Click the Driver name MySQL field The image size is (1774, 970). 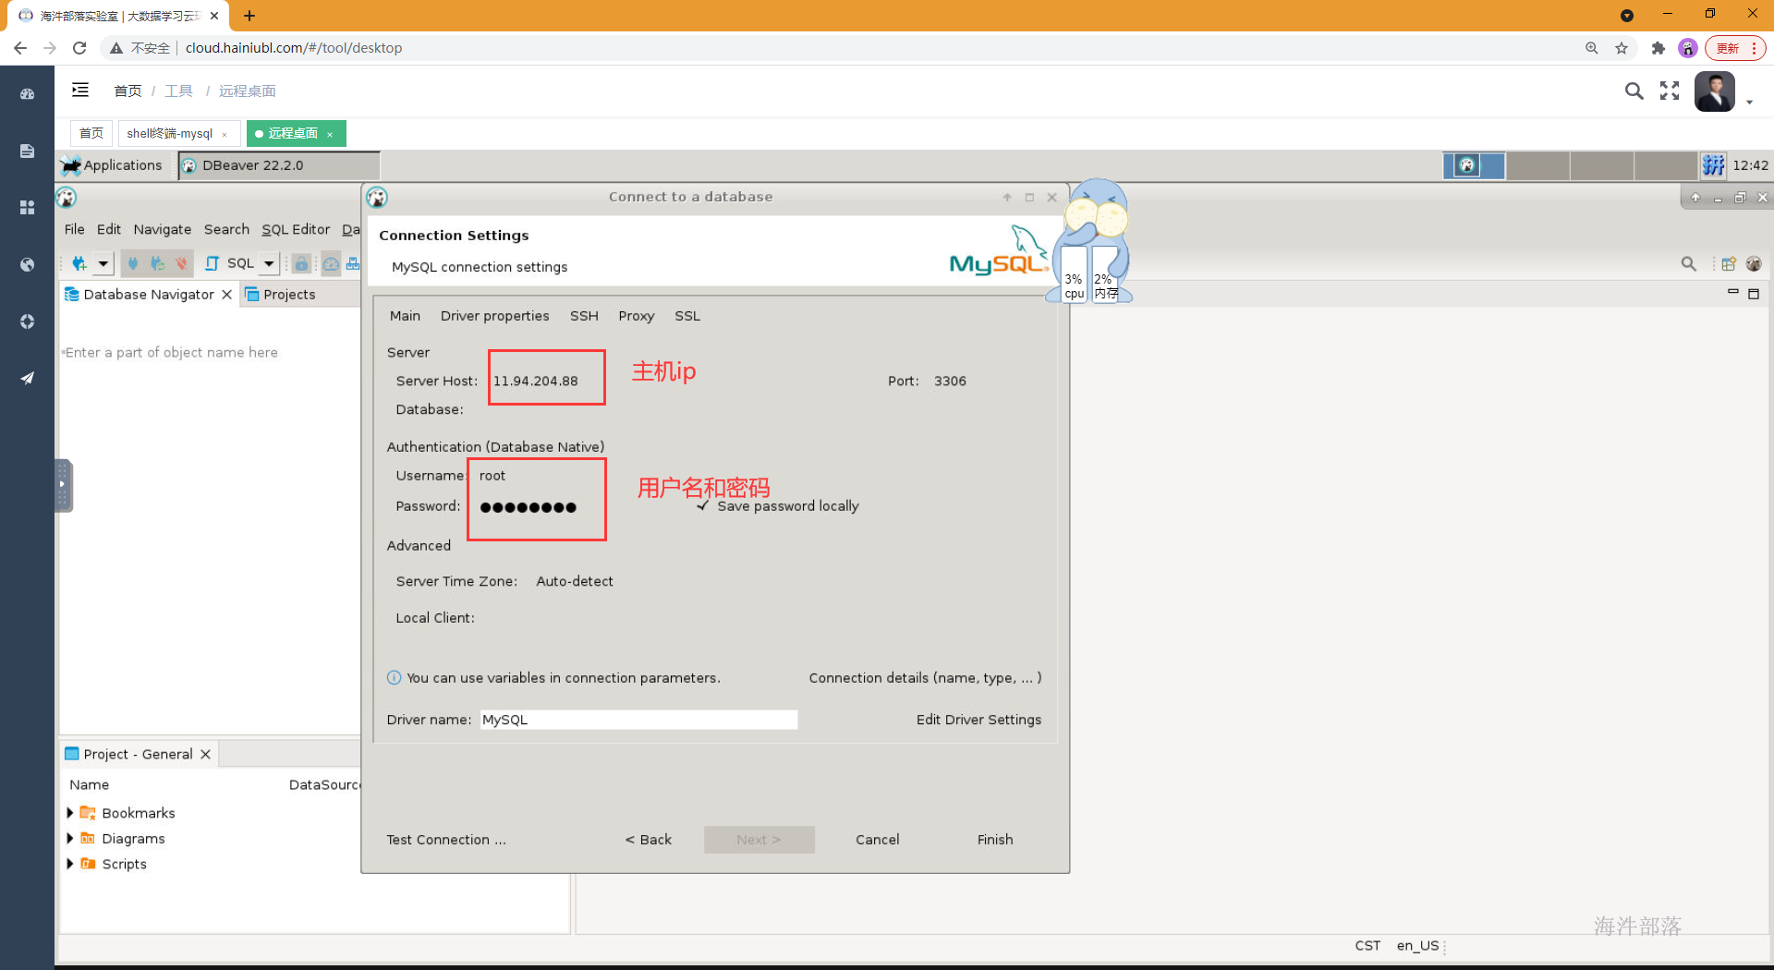click(638, 720)
